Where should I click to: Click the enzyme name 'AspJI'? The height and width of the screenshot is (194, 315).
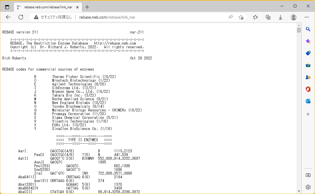(39, 162)
